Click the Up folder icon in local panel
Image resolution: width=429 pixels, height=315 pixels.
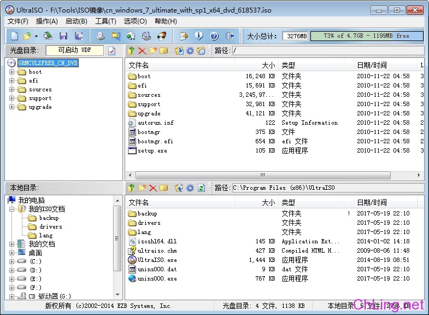coord(131,188)
